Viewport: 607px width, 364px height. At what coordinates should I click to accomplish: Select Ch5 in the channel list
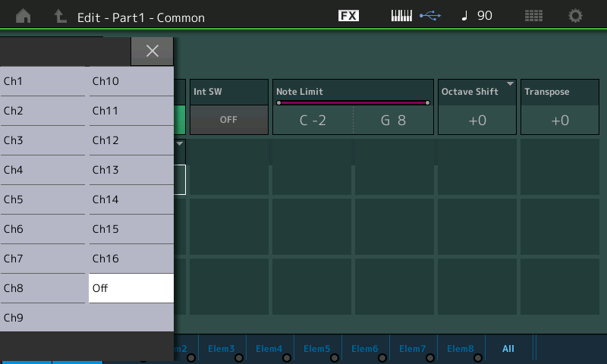tap(42, 199)
